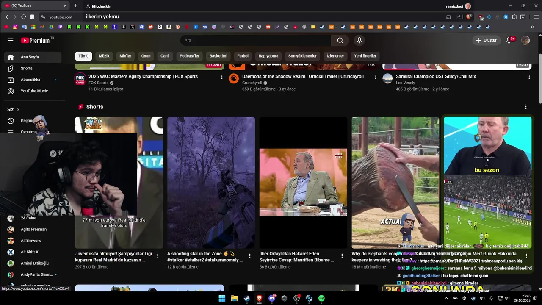Open the FOX Sports channel avatar
Viewport: 542px width, 305px height.
click(80, 78)
